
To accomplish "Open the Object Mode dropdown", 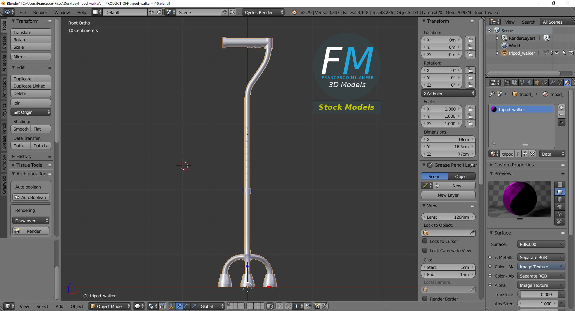I will (x=110, y=306).
